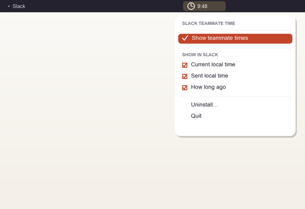Uncheck Sent local time checkbox
The image size is (305, 209).
(185, 76)
